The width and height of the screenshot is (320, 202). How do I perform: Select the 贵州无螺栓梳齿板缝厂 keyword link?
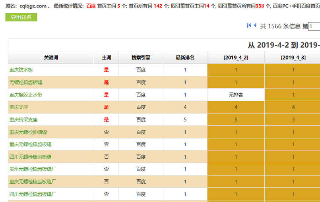coord(33,169)
